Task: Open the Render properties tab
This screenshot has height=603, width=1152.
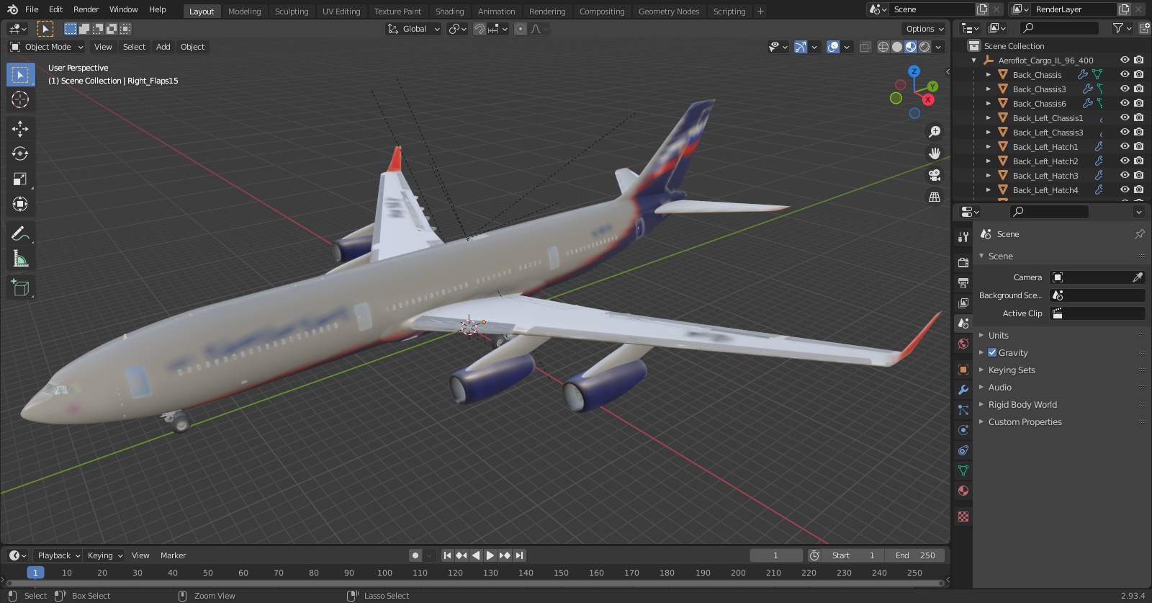Action: point(963,262)
